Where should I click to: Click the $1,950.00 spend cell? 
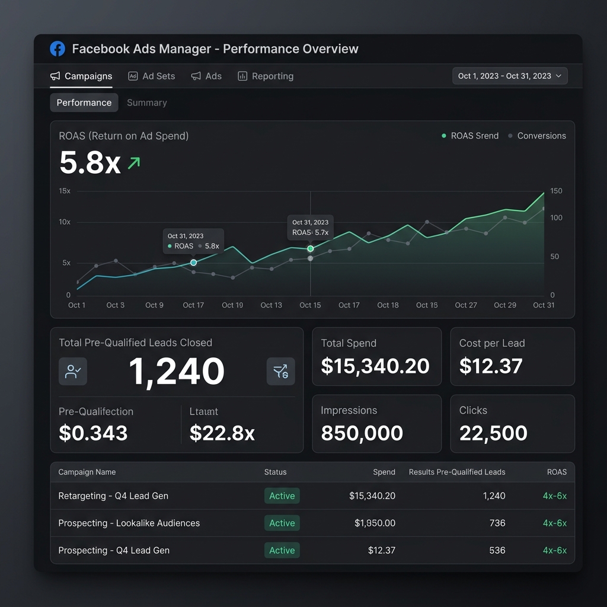(x=375, y=523)
